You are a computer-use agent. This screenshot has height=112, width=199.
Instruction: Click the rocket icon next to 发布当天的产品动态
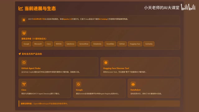tap(20, 54)
